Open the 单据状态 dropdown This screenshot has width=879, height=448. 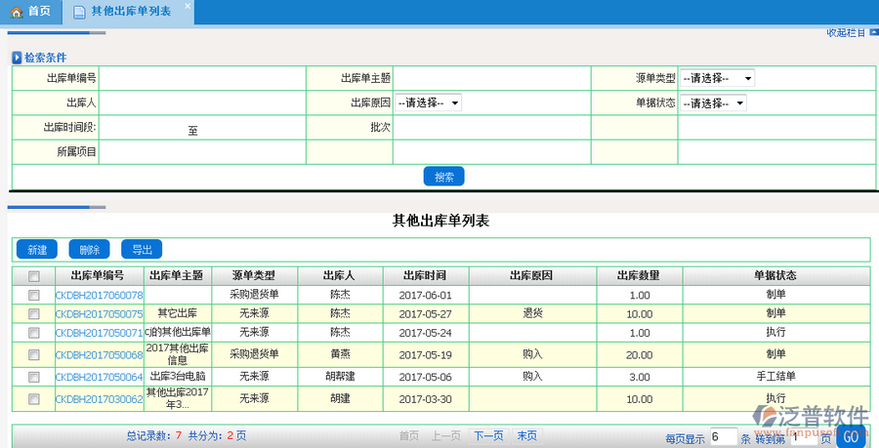click(713, 102)
